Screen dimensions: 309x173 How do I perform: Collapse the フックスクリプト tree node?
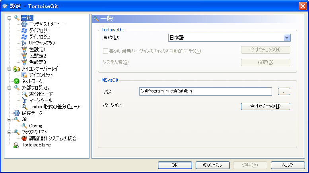tap(9, 132)
